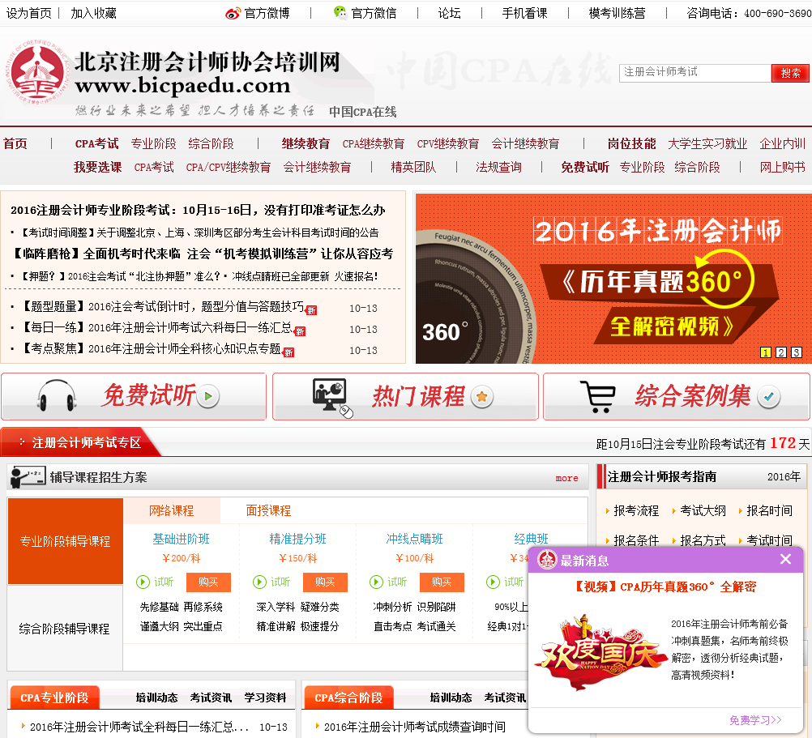812x738 pixels.
Task: Click 冲线点睛班 course title
Action: pyautogui.click(x=414, y=540)
